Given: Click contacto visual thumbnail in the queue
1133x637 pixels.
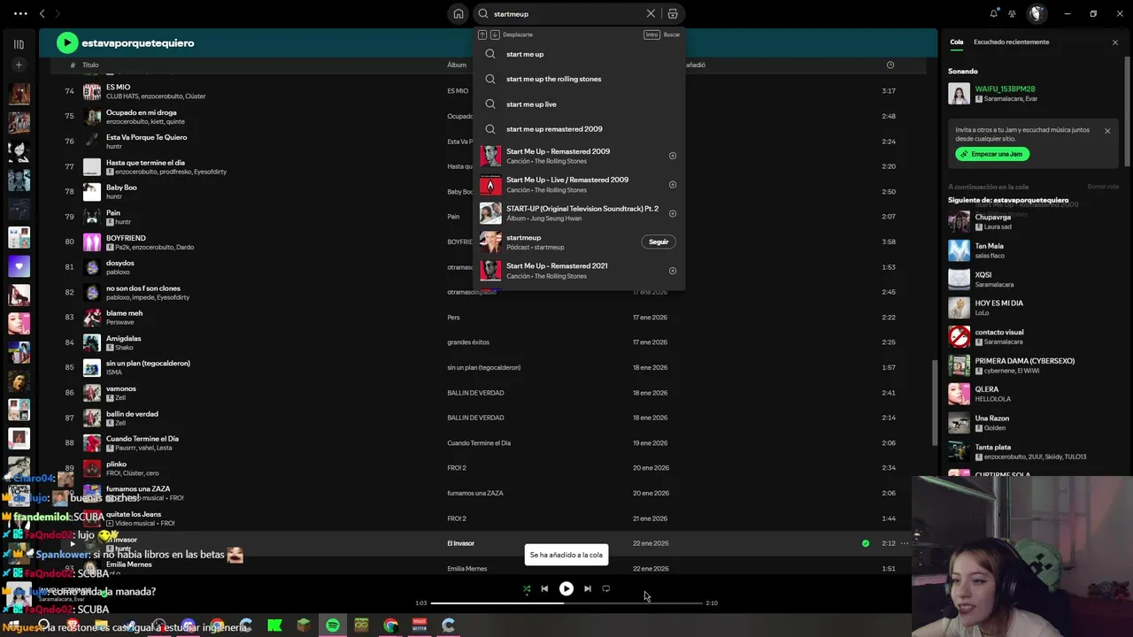Looking at the screenshot, I should coord(959,336).
